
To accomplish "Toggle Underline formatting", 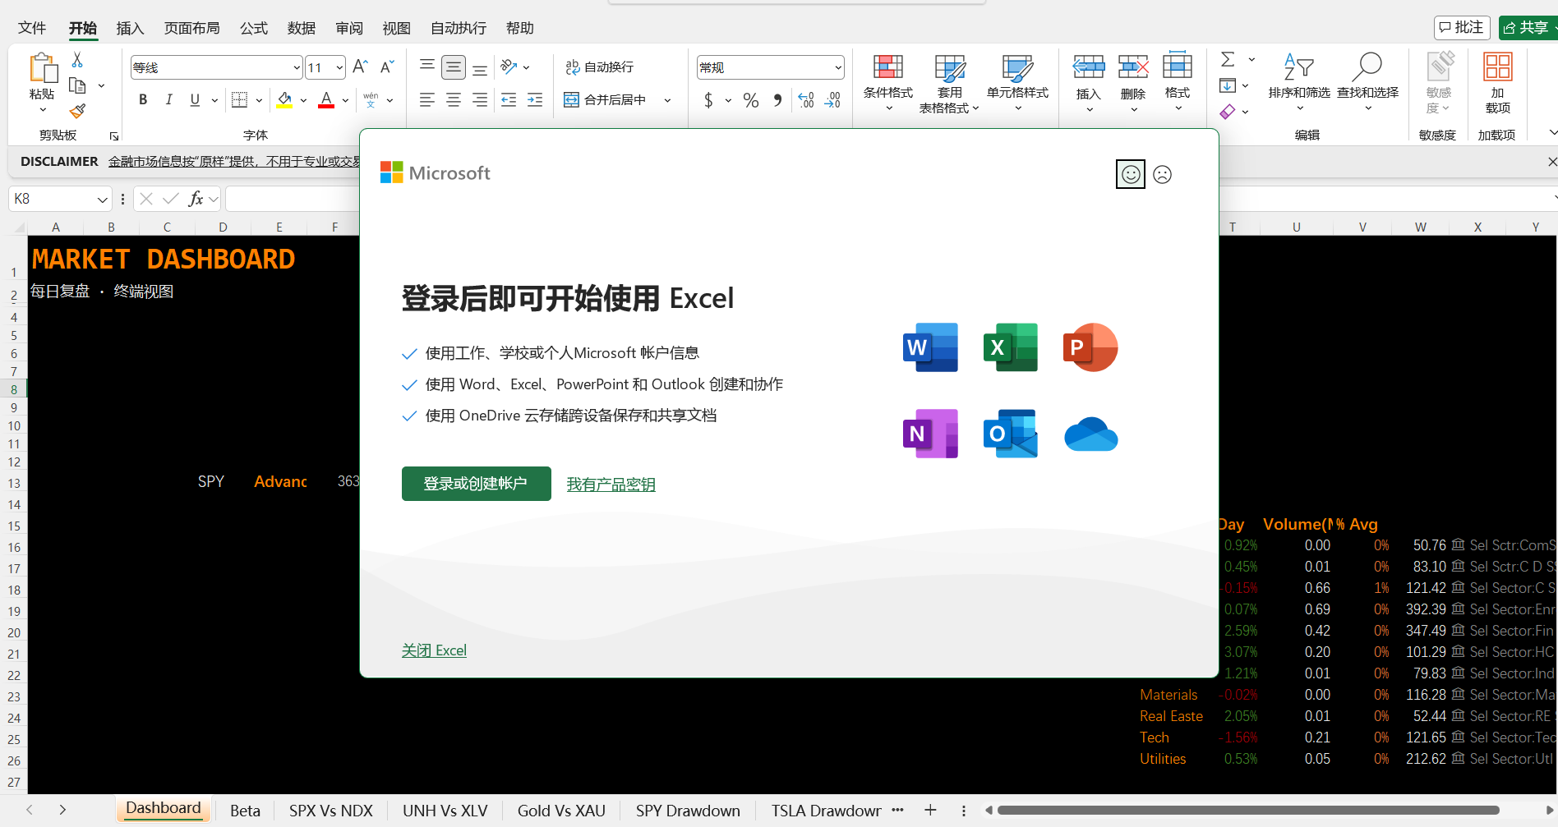I will click(195, 100).
